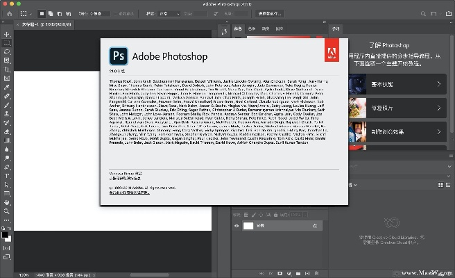Click the foreground color swatch
This screenshot has height=278, width=455.
click(6, 234)
